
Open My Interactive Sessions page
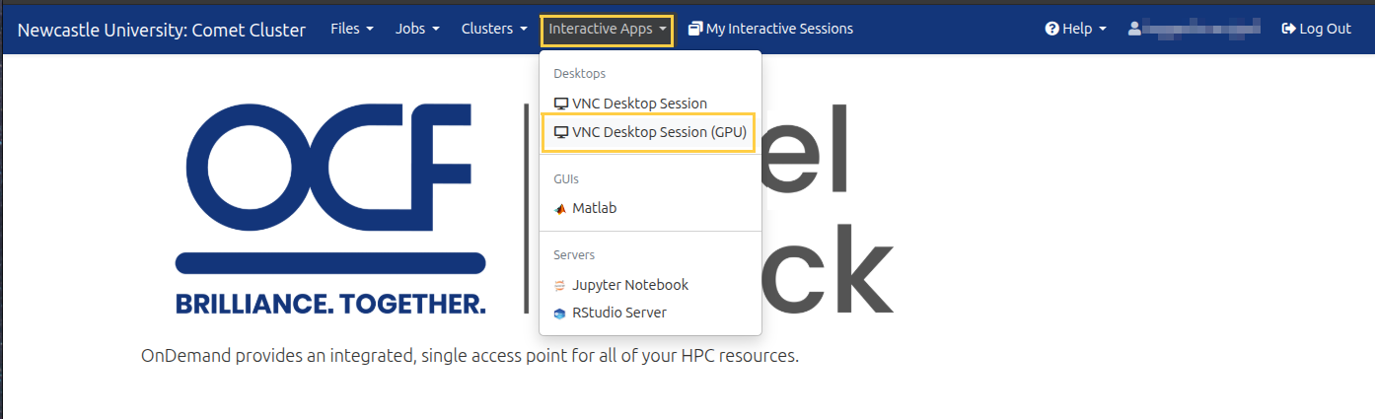(779, 30)
